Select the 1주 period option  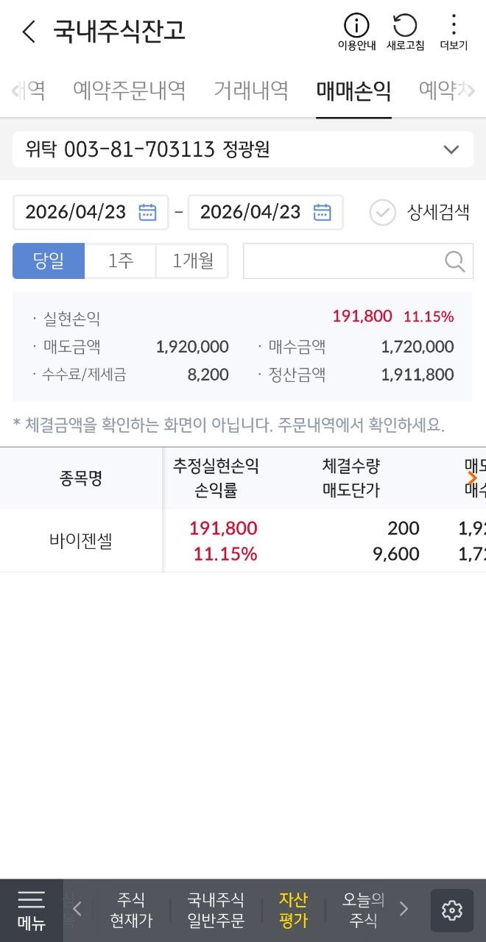120,261
